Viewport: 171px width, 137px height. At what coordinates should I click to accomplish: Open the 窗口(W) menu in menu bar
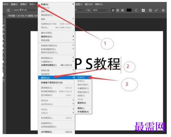click(89, 4)
